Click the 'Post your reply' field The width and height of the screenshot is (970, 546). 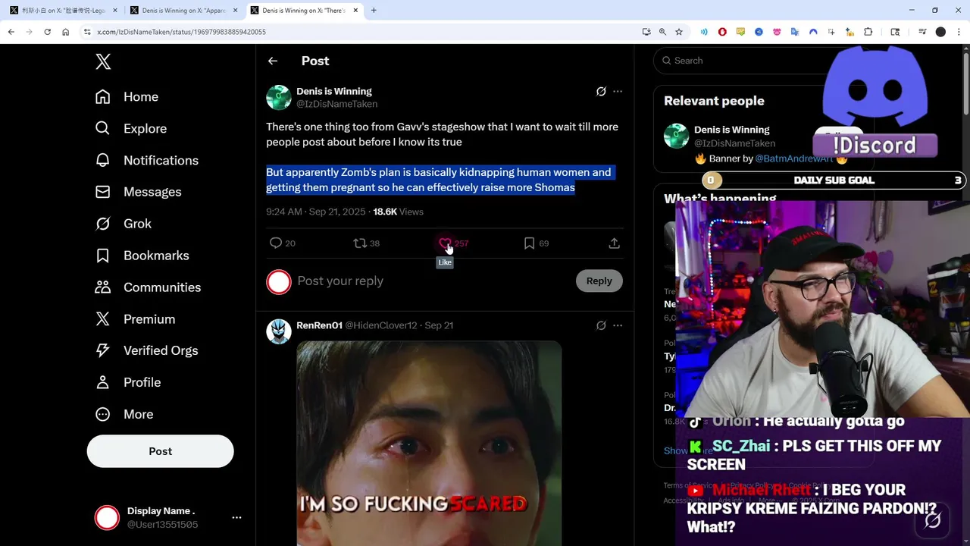(432, 281)
